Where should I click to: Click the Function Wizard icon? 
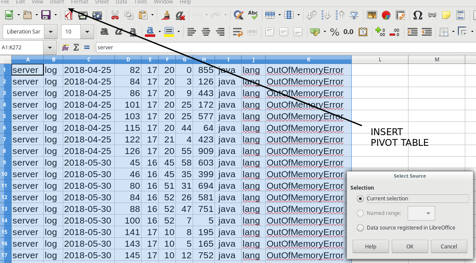pyautogui.click(x=65, y=47)
